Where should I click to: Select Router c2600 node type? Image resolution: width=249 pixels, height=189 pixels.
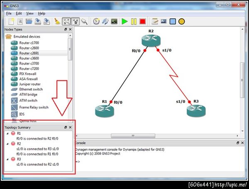[x=29, y=48]
